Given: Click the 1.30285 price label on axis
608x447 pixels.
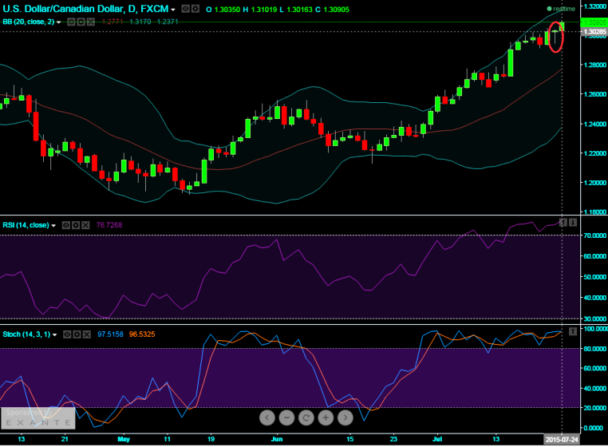Looking at the screenshot, I should click(594, 31).
